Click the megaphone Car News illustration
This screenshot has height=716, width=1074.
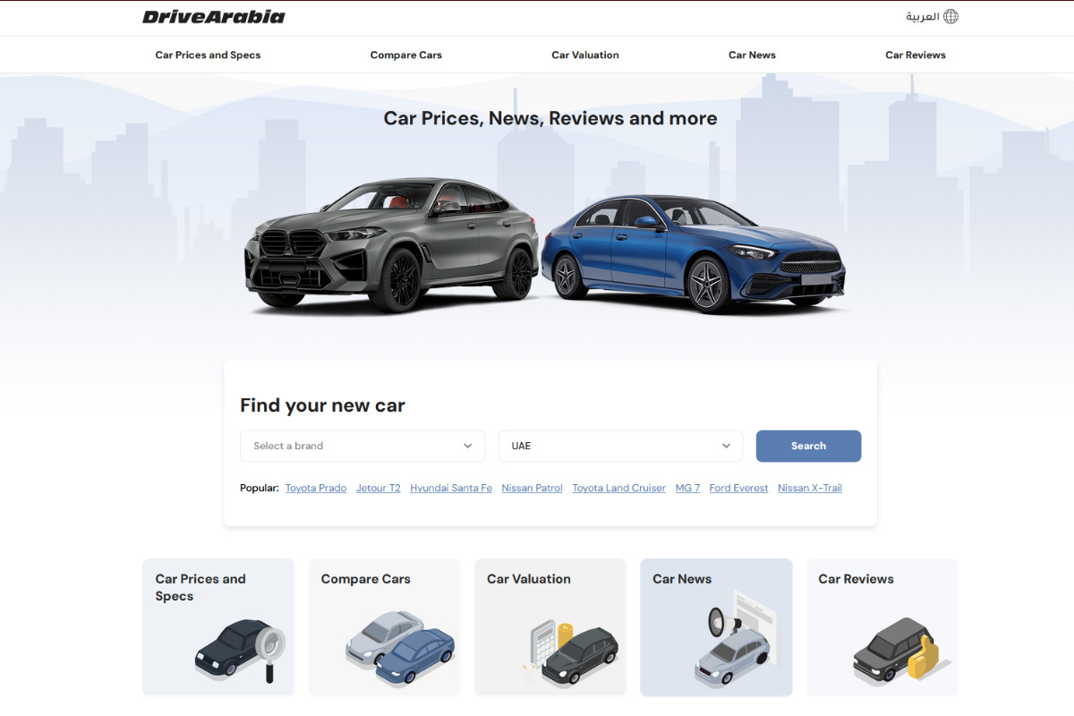point(733,638)
